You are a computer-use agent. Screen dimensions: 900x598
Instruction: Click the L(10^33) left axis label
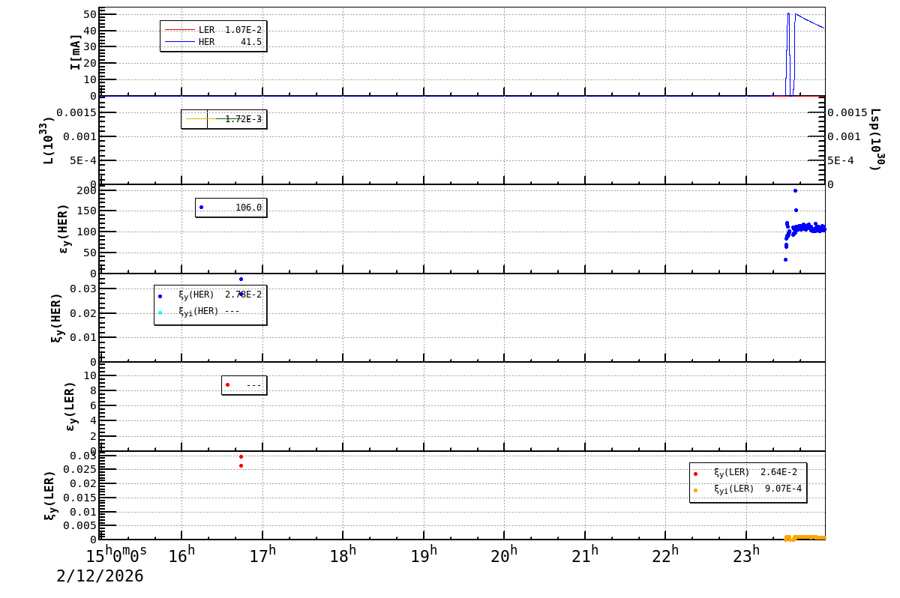click(x=49, y=140)
